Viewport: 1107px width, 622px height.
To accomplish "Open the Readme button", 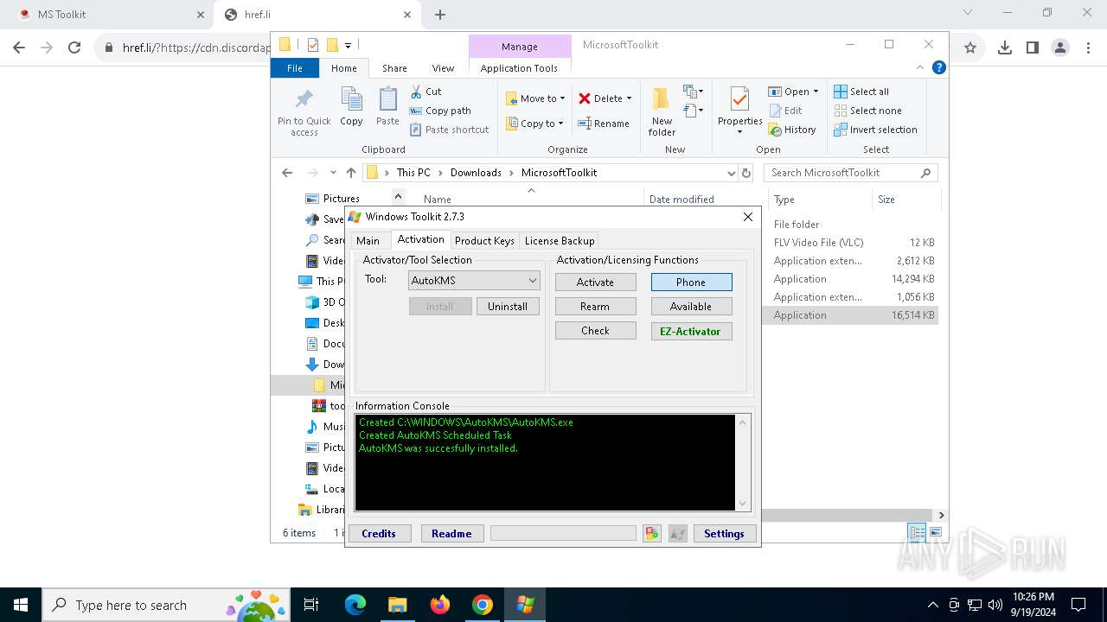I will pyautogui.click(x=451, y=534).
